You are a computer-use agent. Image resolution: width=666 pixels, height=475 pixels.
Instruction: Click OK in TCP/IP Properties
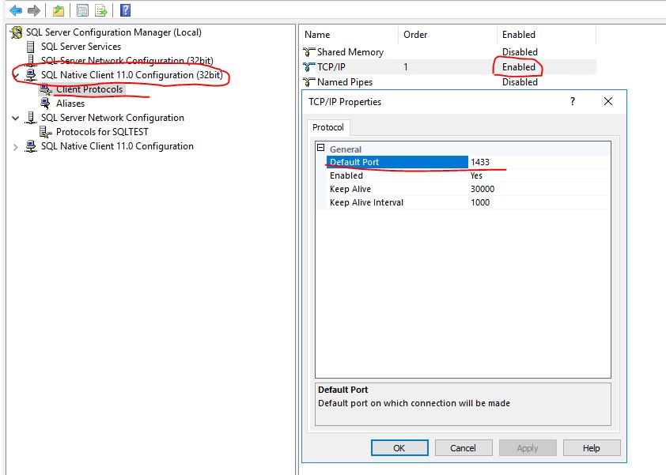coord(399,448)
